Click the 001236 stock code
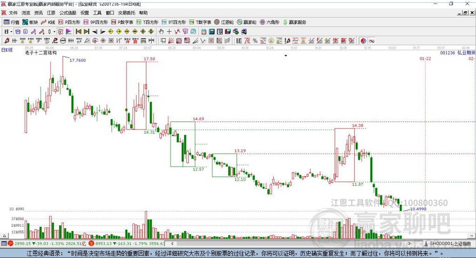 (448, 53)
